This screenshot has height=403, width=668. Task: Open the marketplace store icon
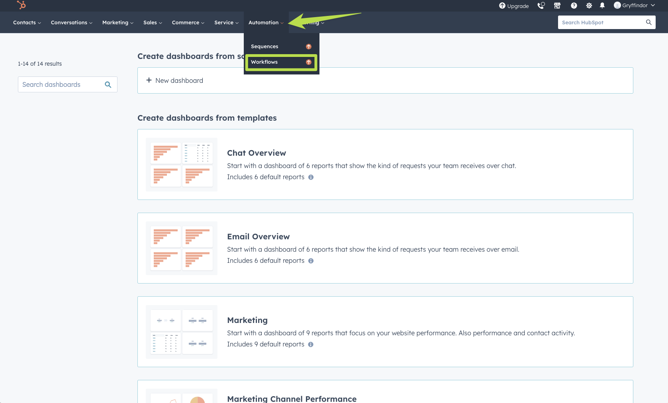click(557, 6)
